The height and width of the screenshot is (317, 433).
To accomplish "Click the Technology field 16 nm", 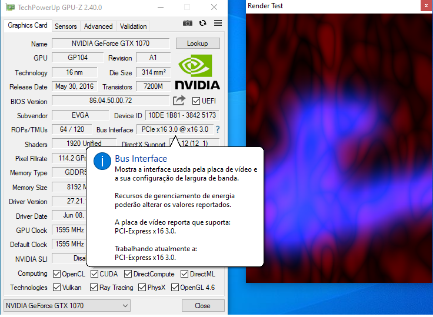I will pos(75,72).
